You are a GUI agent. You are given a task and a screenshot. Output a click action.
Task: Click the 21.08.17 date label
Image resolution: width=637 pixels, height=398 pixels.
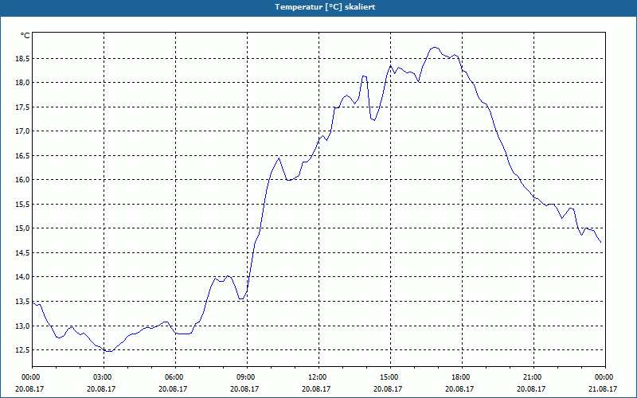[603, 388]
